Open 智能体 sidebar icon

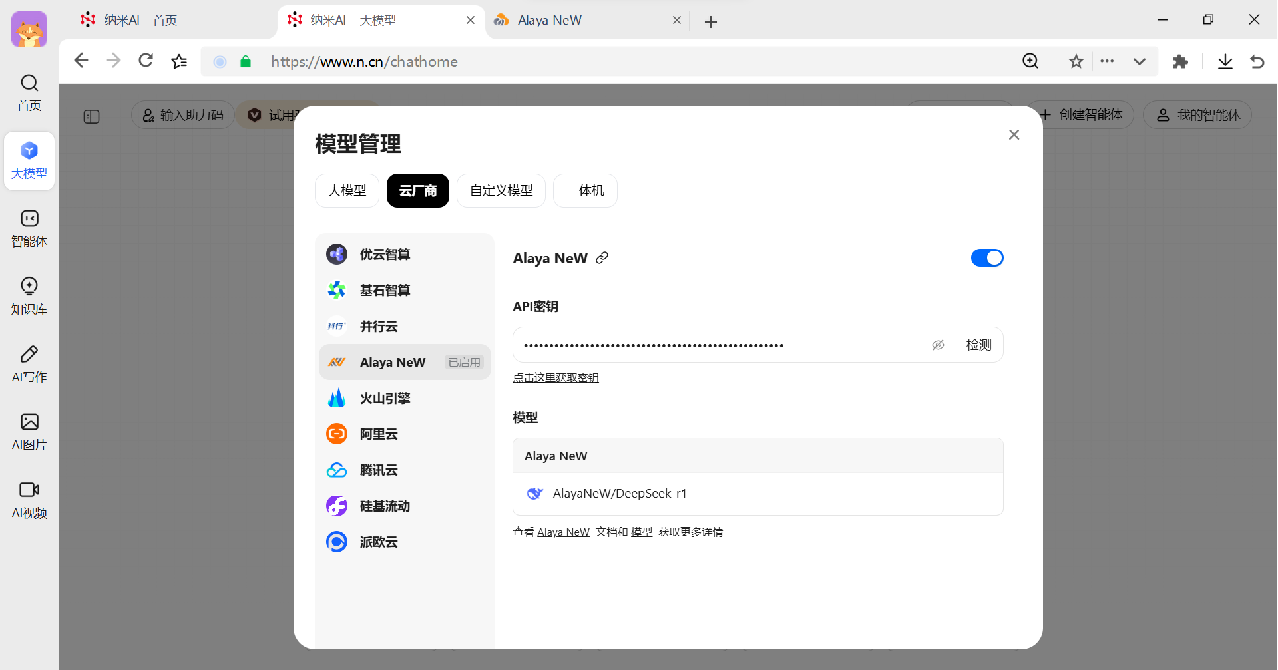29,228
